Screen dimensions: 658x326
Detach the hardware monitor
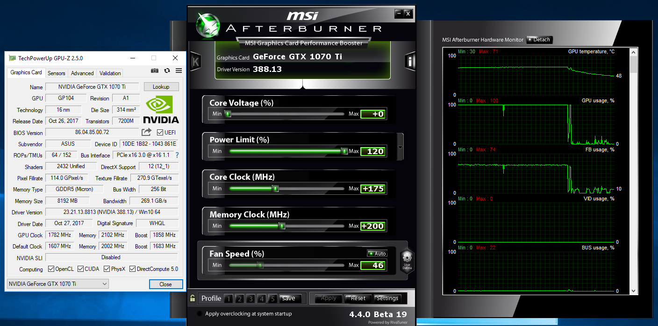pos(540,40)
